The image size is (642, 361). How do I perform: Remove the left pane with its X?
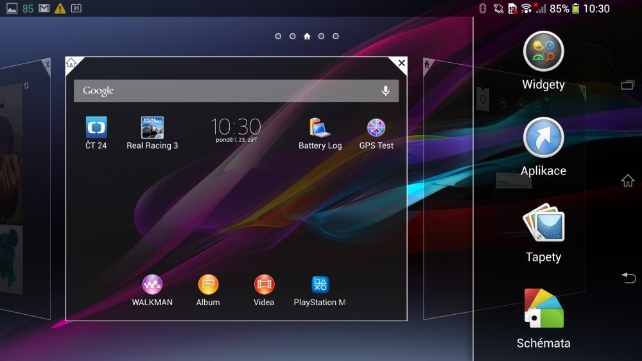click(x=47, y=65)
